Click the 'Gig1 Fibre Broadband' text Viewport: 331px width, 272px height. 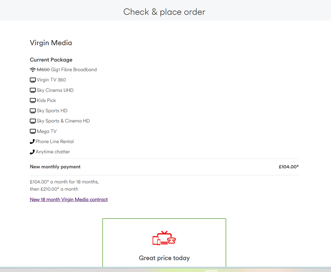74,70
